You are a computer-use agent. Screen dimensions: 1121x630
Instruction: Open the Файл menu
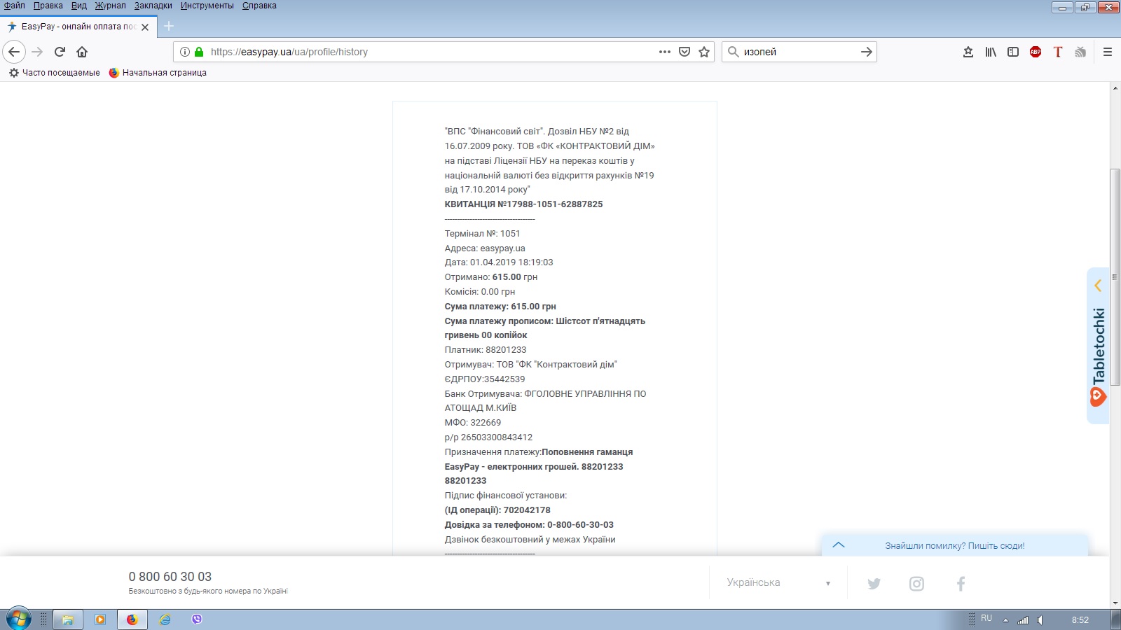[x=14, y=6]
